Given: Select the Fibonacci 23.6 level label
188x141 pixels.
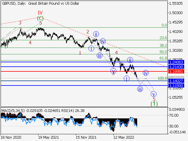Looking at the screenshot, I should pos(163,38).
